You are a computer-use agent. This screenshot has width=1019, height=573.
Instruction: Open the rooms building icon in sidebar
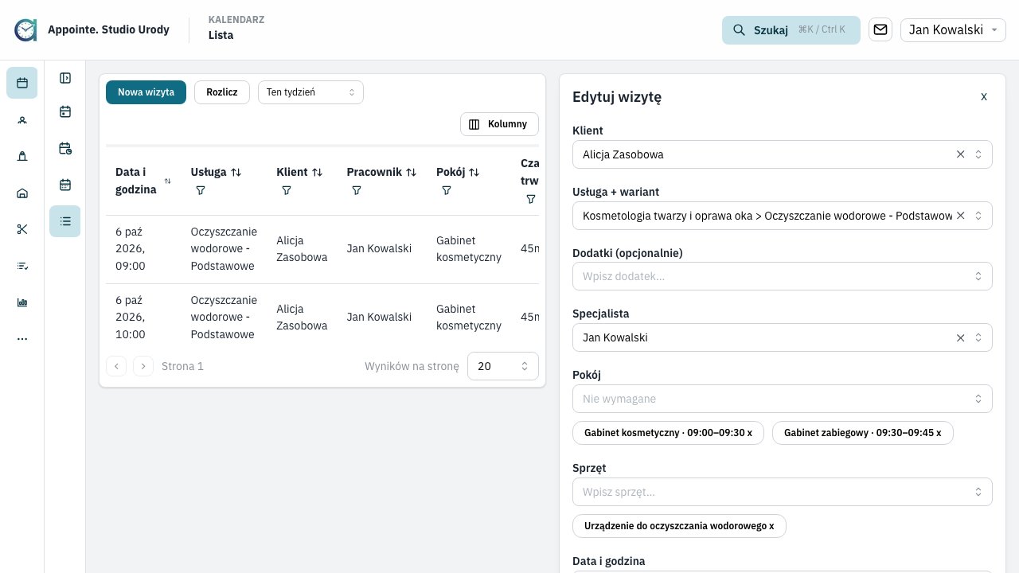22,193
